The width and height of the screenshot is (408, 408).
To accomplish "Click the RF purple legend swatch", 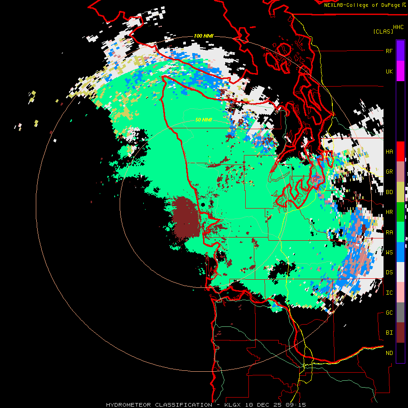I will [x=400, y=50].
